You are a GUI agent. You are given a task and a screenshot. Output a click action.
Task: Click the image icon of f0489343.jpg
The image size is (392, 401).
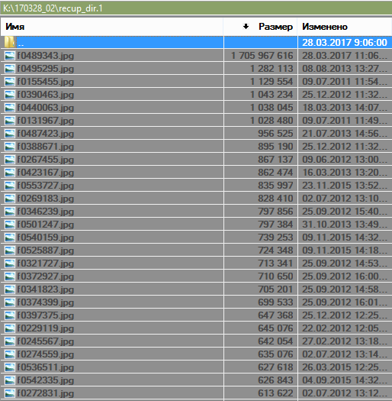tap(10, 56)
